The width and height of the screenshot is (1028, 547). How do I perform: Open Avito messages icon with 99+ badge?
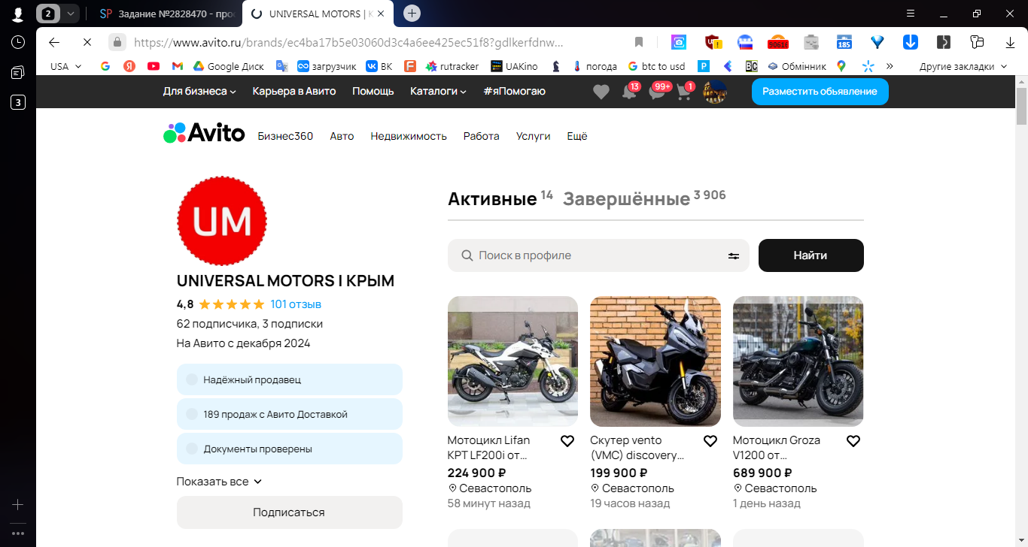659,91
